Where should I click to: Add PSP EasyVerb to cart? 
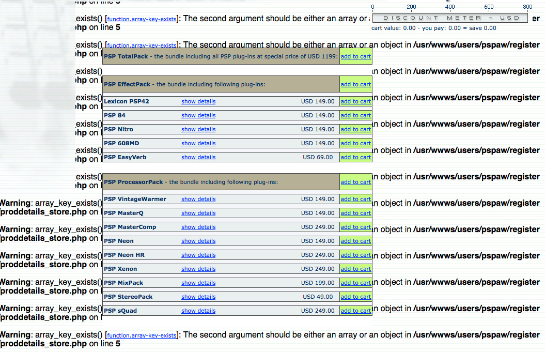tap(355, 157)
